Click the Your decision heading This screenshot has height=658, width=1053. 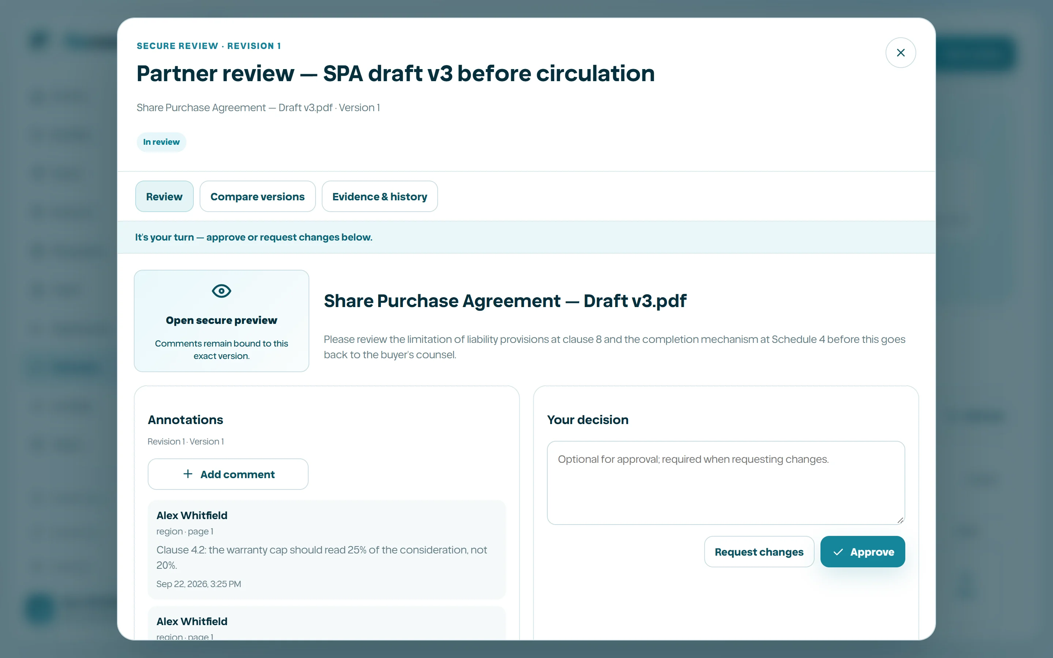(588, 420)
